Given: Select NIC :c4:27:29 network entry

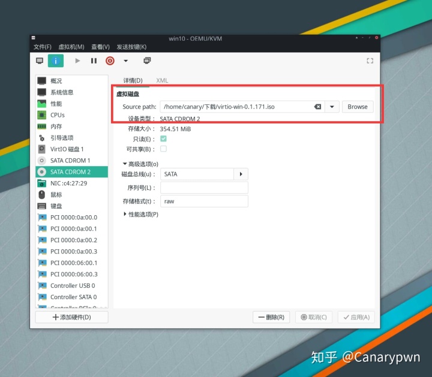Looking at the screenshot, I should [x=71, y=183].
